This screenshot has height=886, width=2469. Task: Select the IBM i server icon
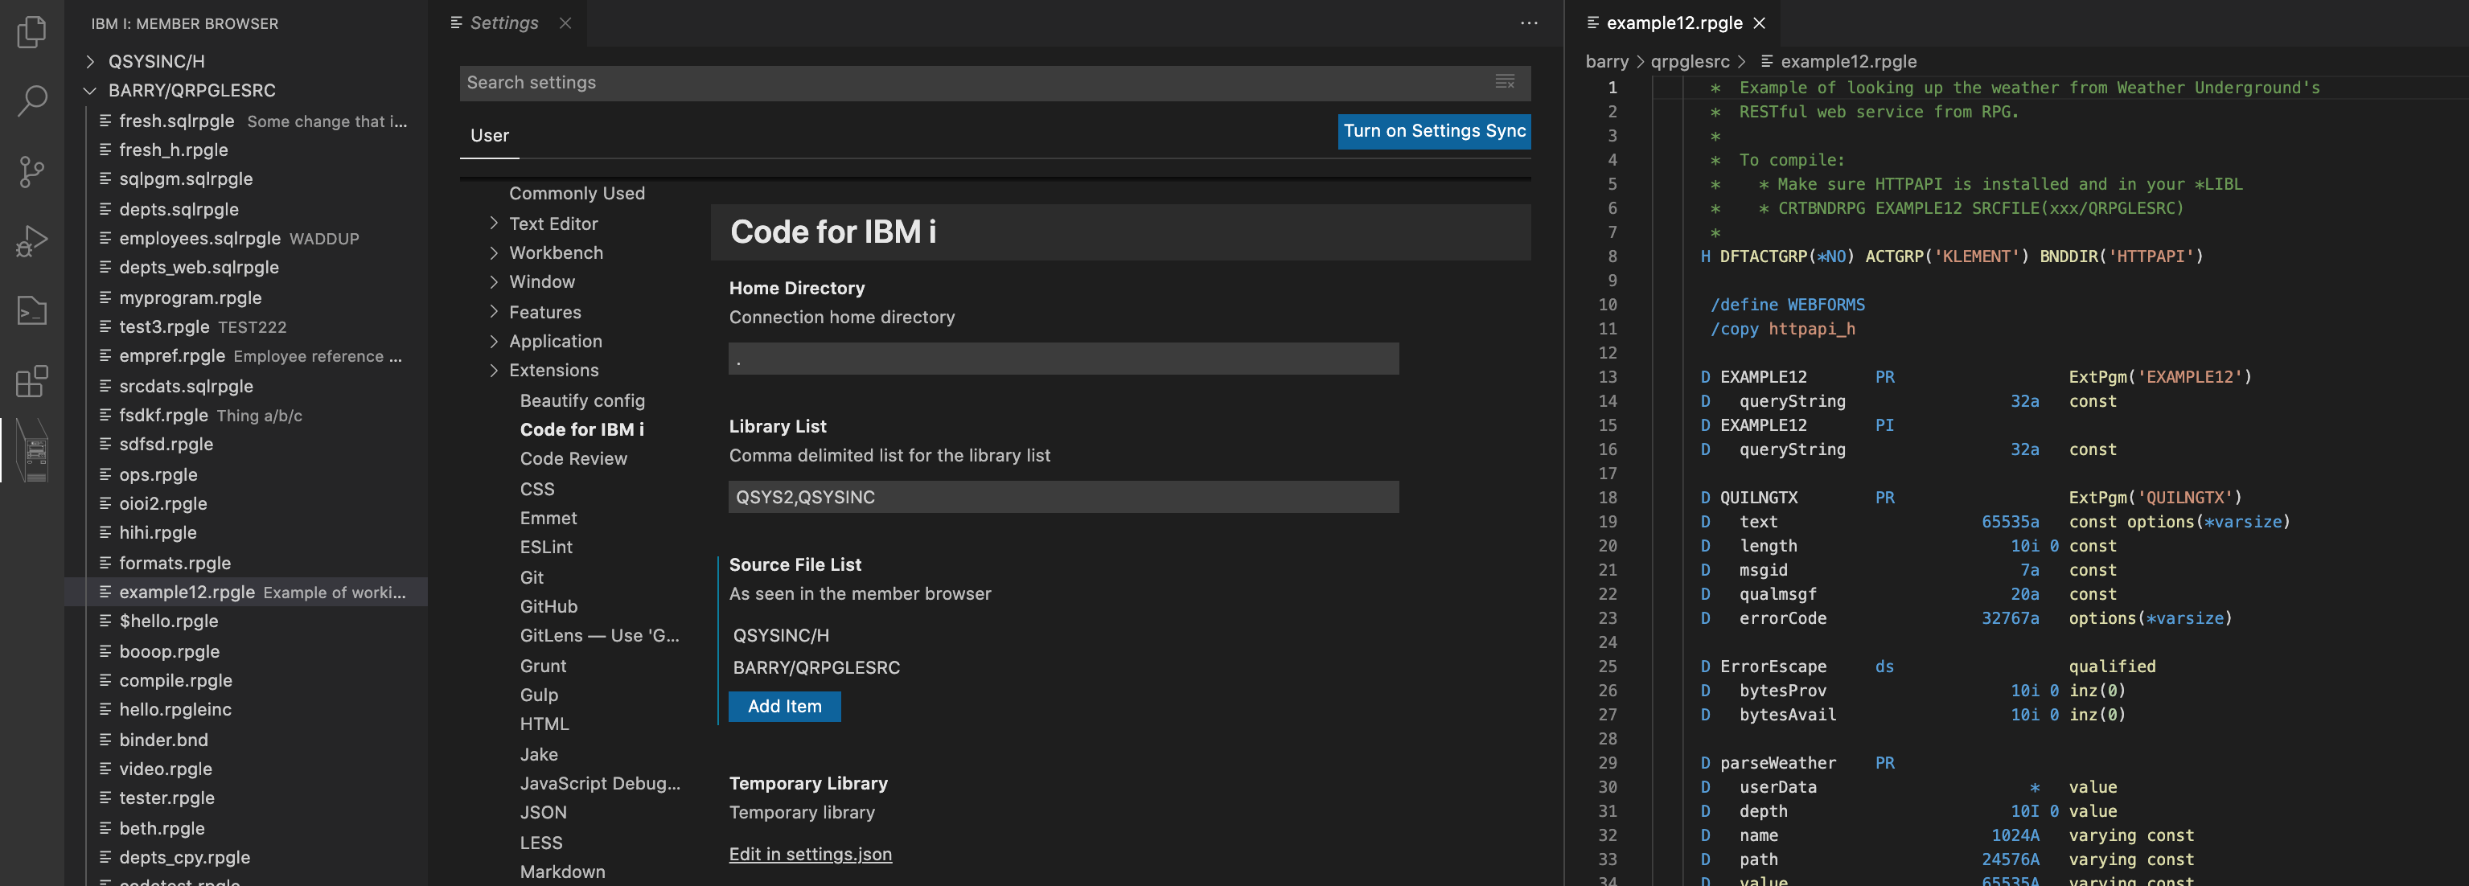[x=35, y=450]
